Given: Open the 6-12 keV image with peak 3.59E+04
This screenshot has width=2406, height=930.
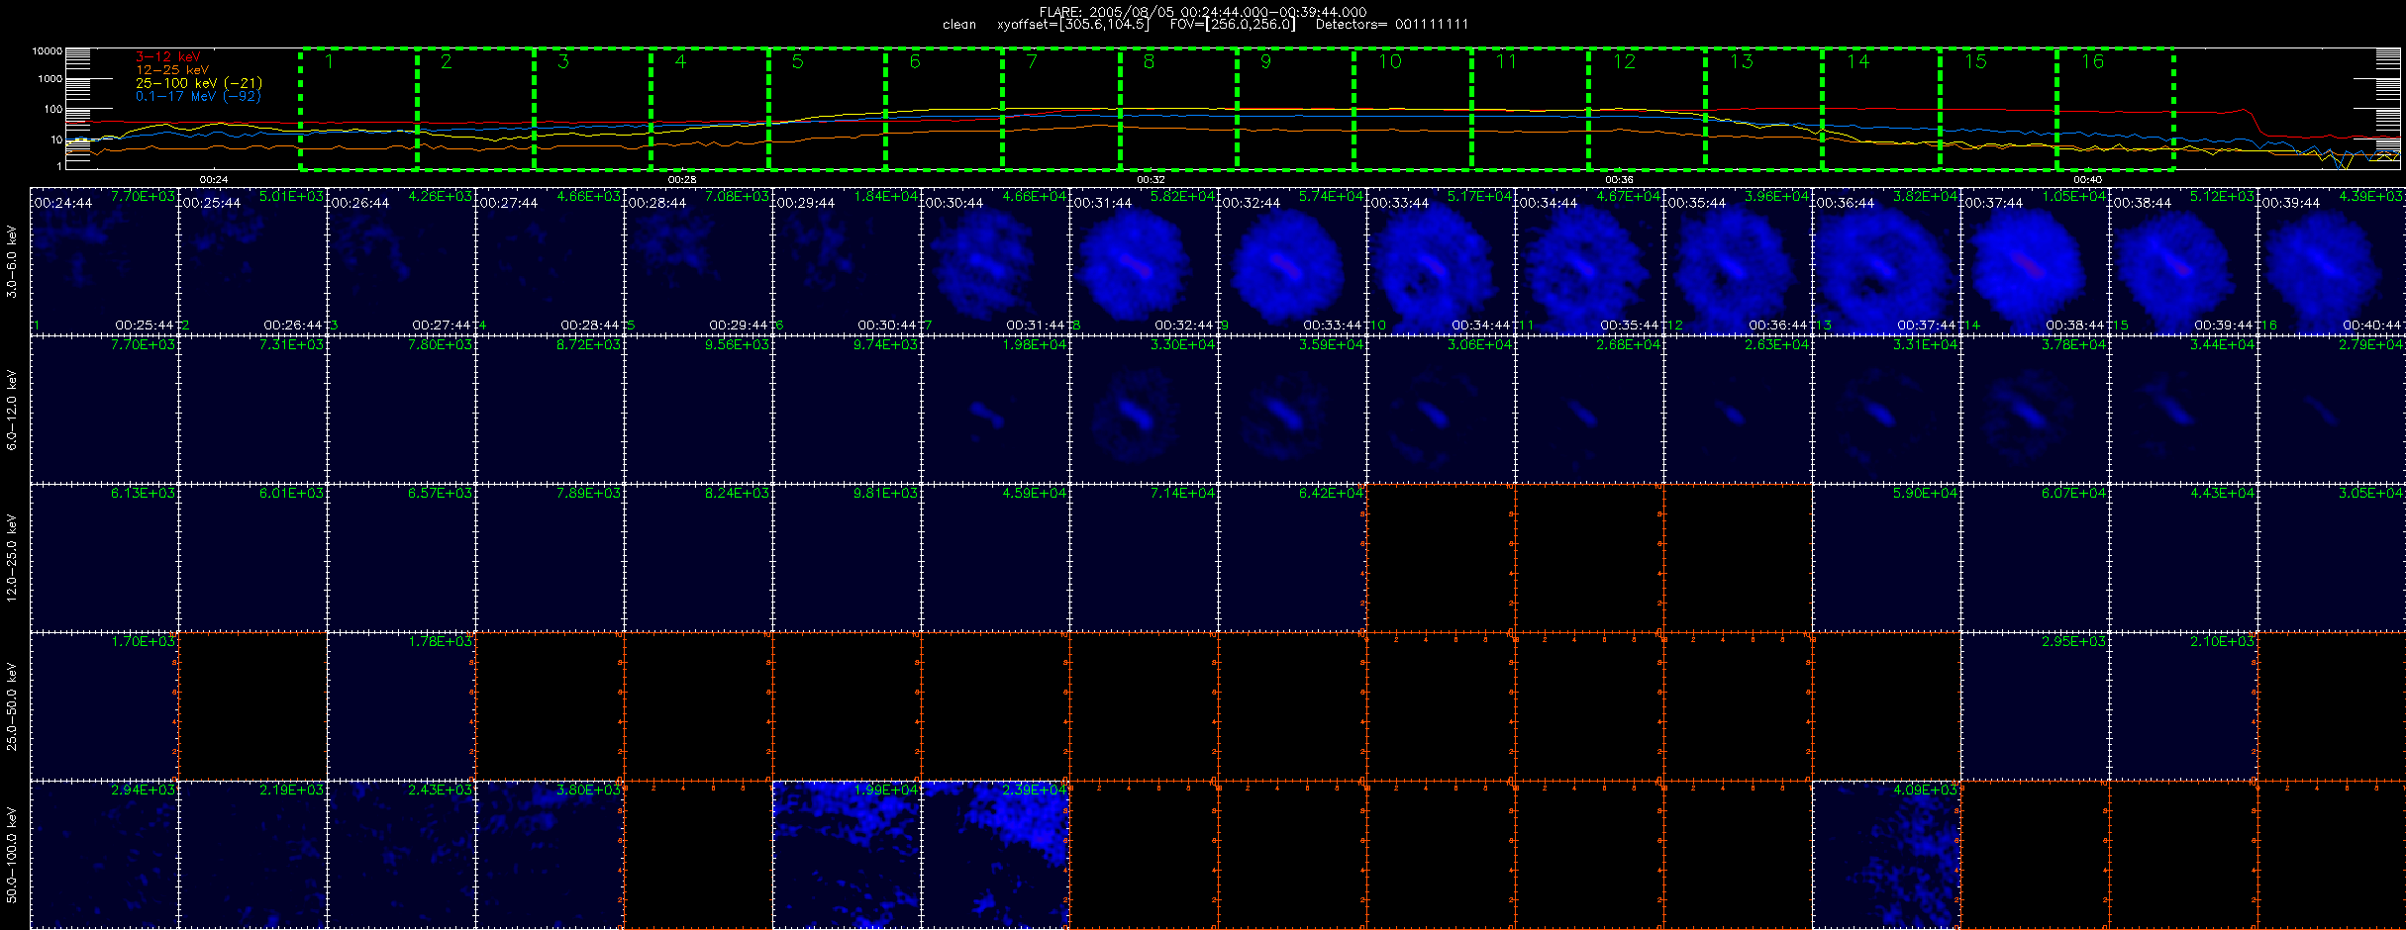Looking at the screenshot, I should coord(1292,410).
